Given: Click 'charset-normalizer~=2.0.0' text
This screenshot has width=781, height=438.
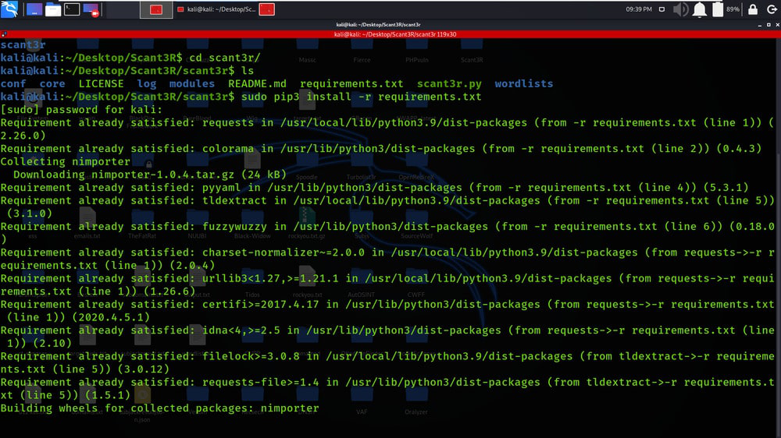Looking at the screenshot, I should pyautogui.click(x=284, y=252).
